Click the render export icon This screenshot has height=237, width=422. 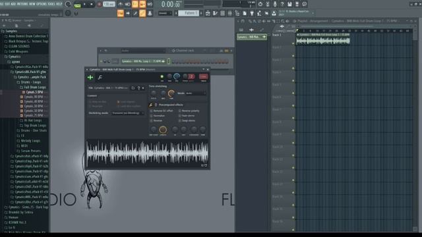click(x=297, y=4)
